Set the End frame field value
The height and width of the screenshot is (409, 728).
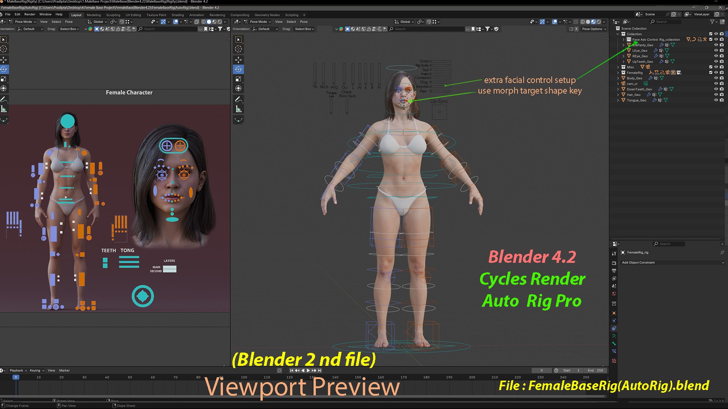tap(595, 370)
